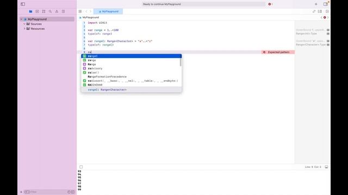Choose Range type completion suggestion
The height and width of the screenshot is (195, 348).
132,64
